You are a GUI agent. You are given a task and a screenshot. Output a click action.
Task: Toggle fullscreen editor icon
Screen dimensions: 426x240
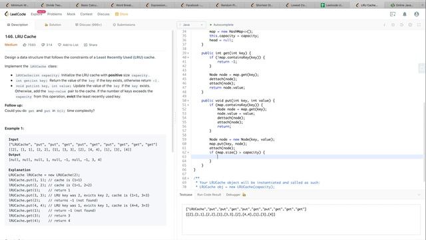coord(419,25)
